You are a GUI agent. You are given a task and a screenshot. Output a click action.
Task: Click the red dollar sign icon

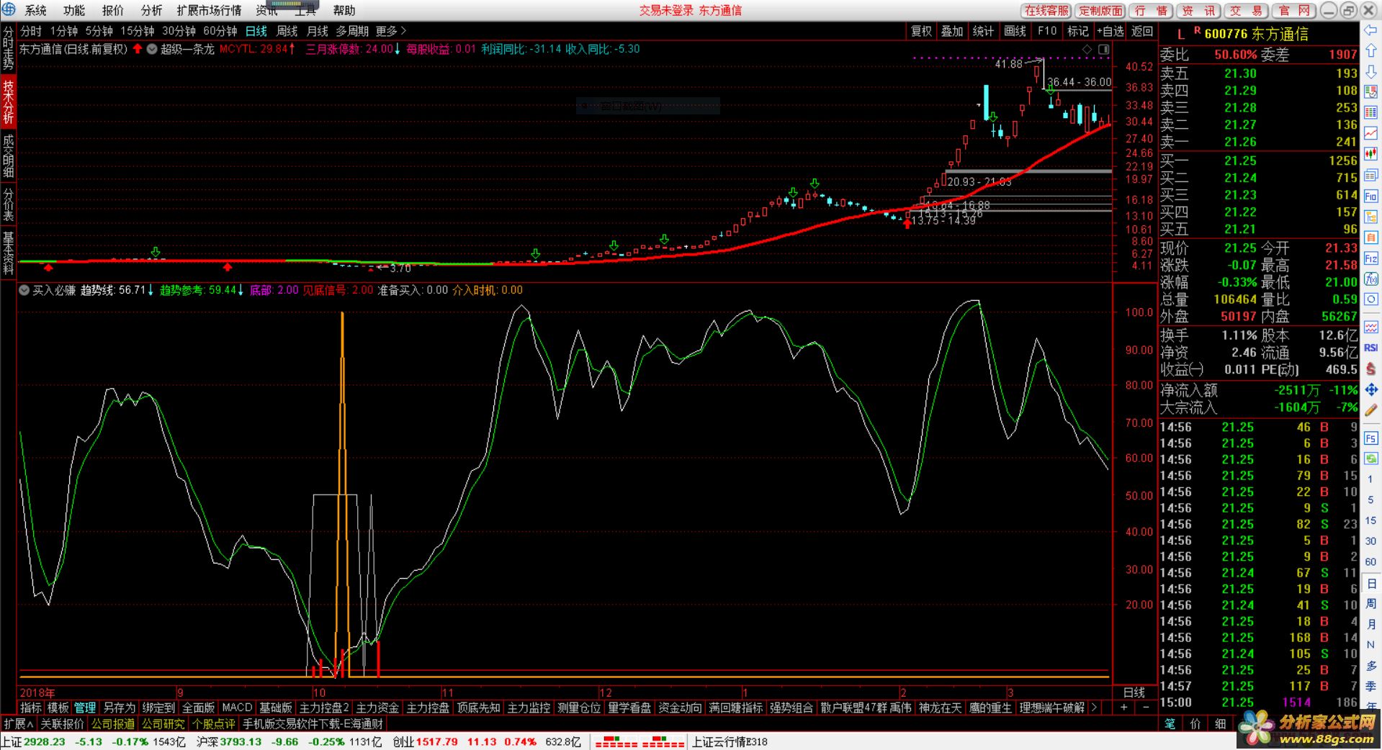[x=1370, y=369]
